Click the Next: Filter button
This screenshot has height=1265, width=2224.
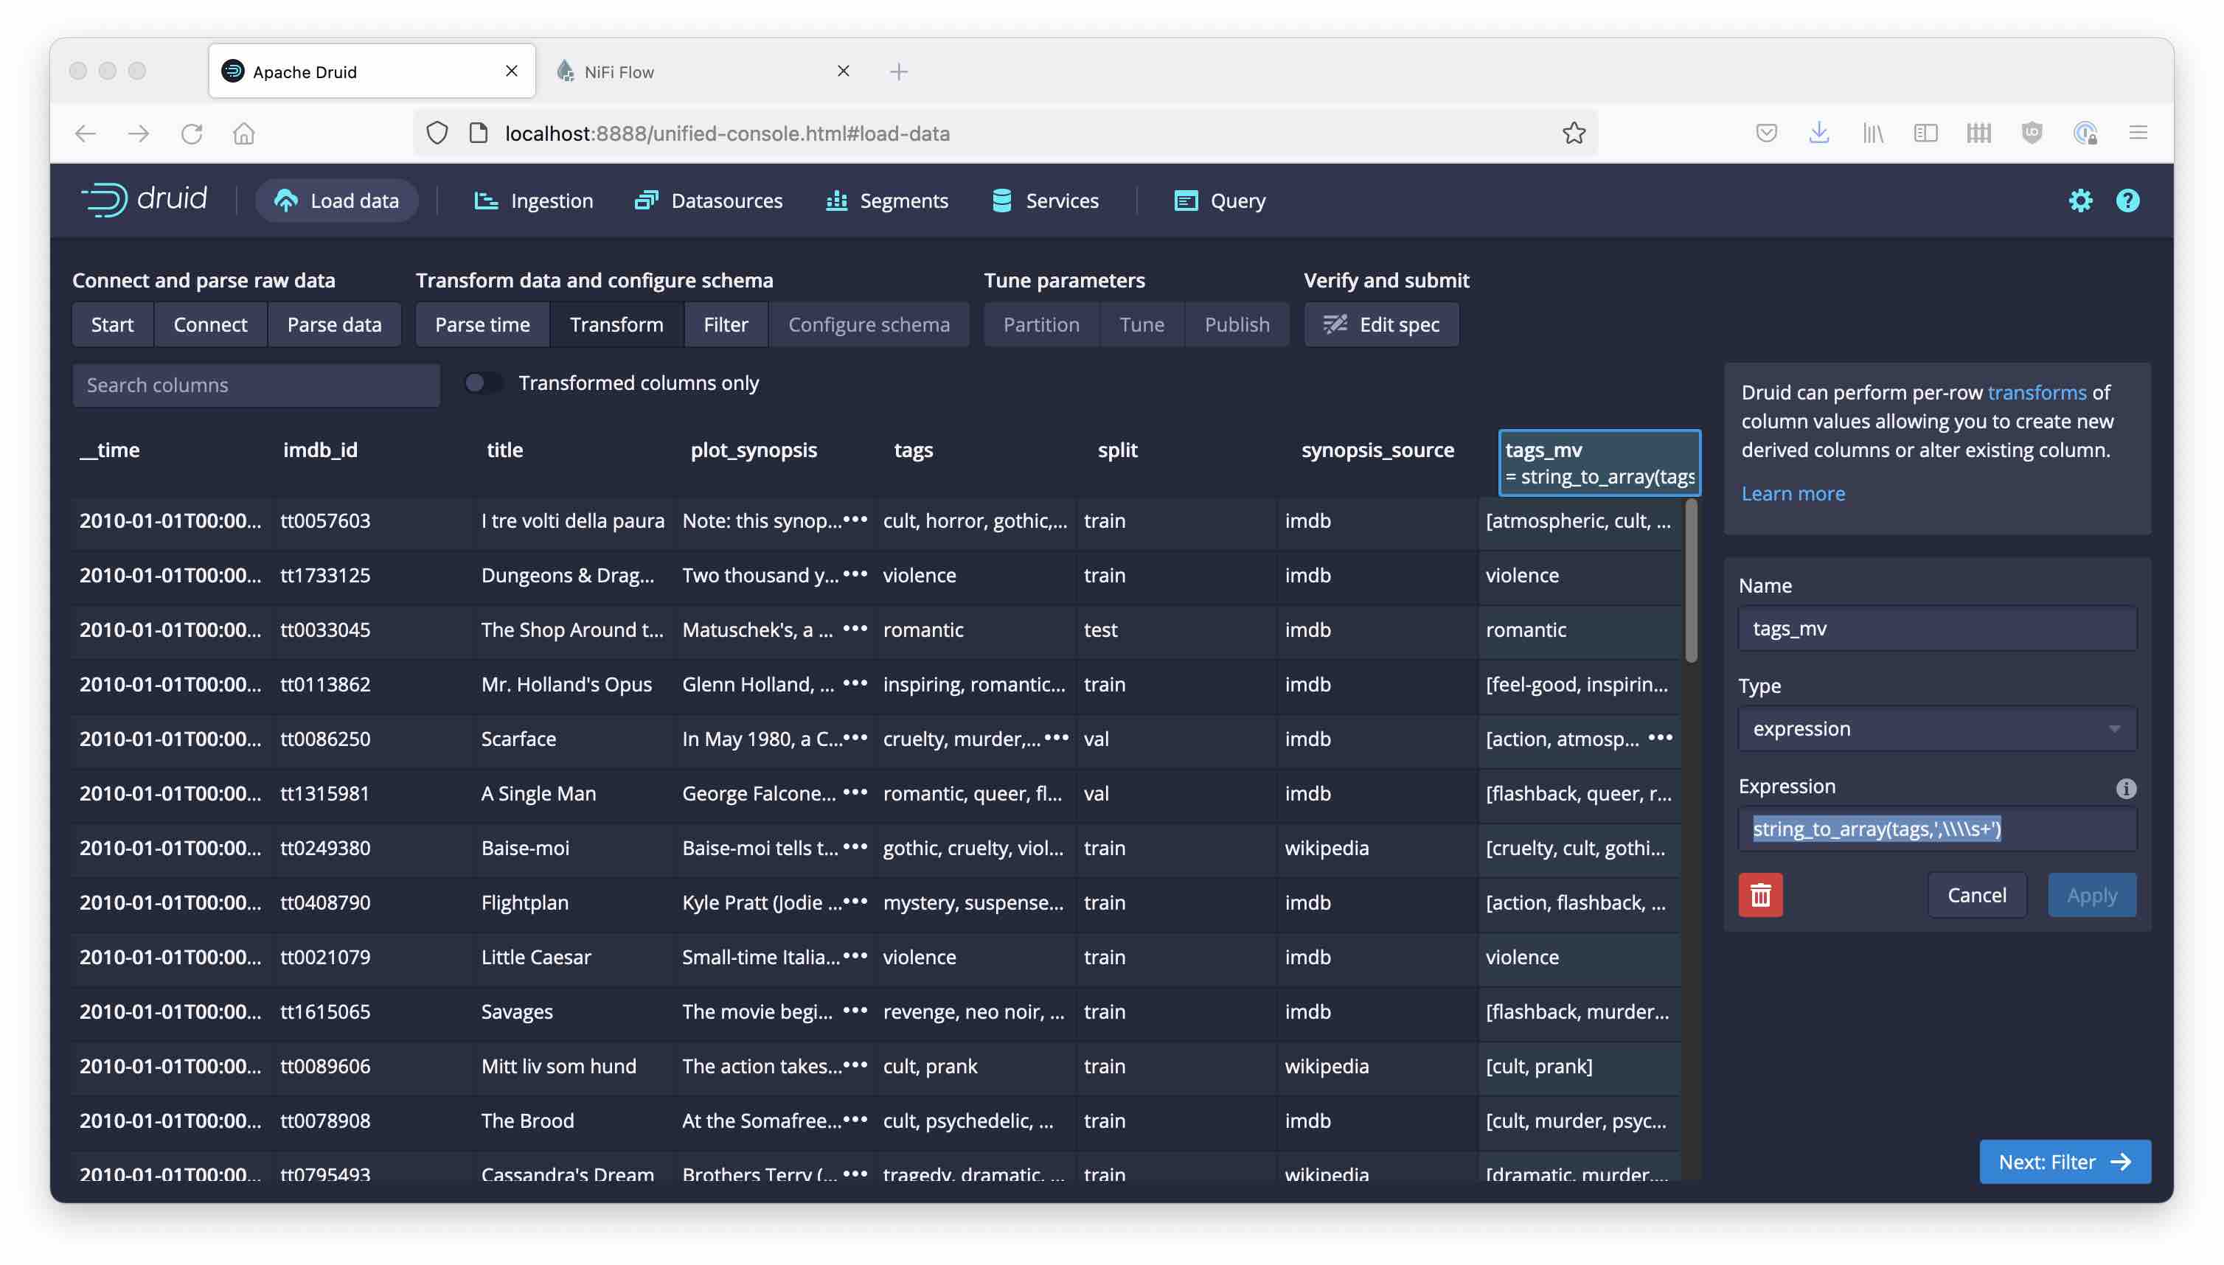coord(2064,1162)
